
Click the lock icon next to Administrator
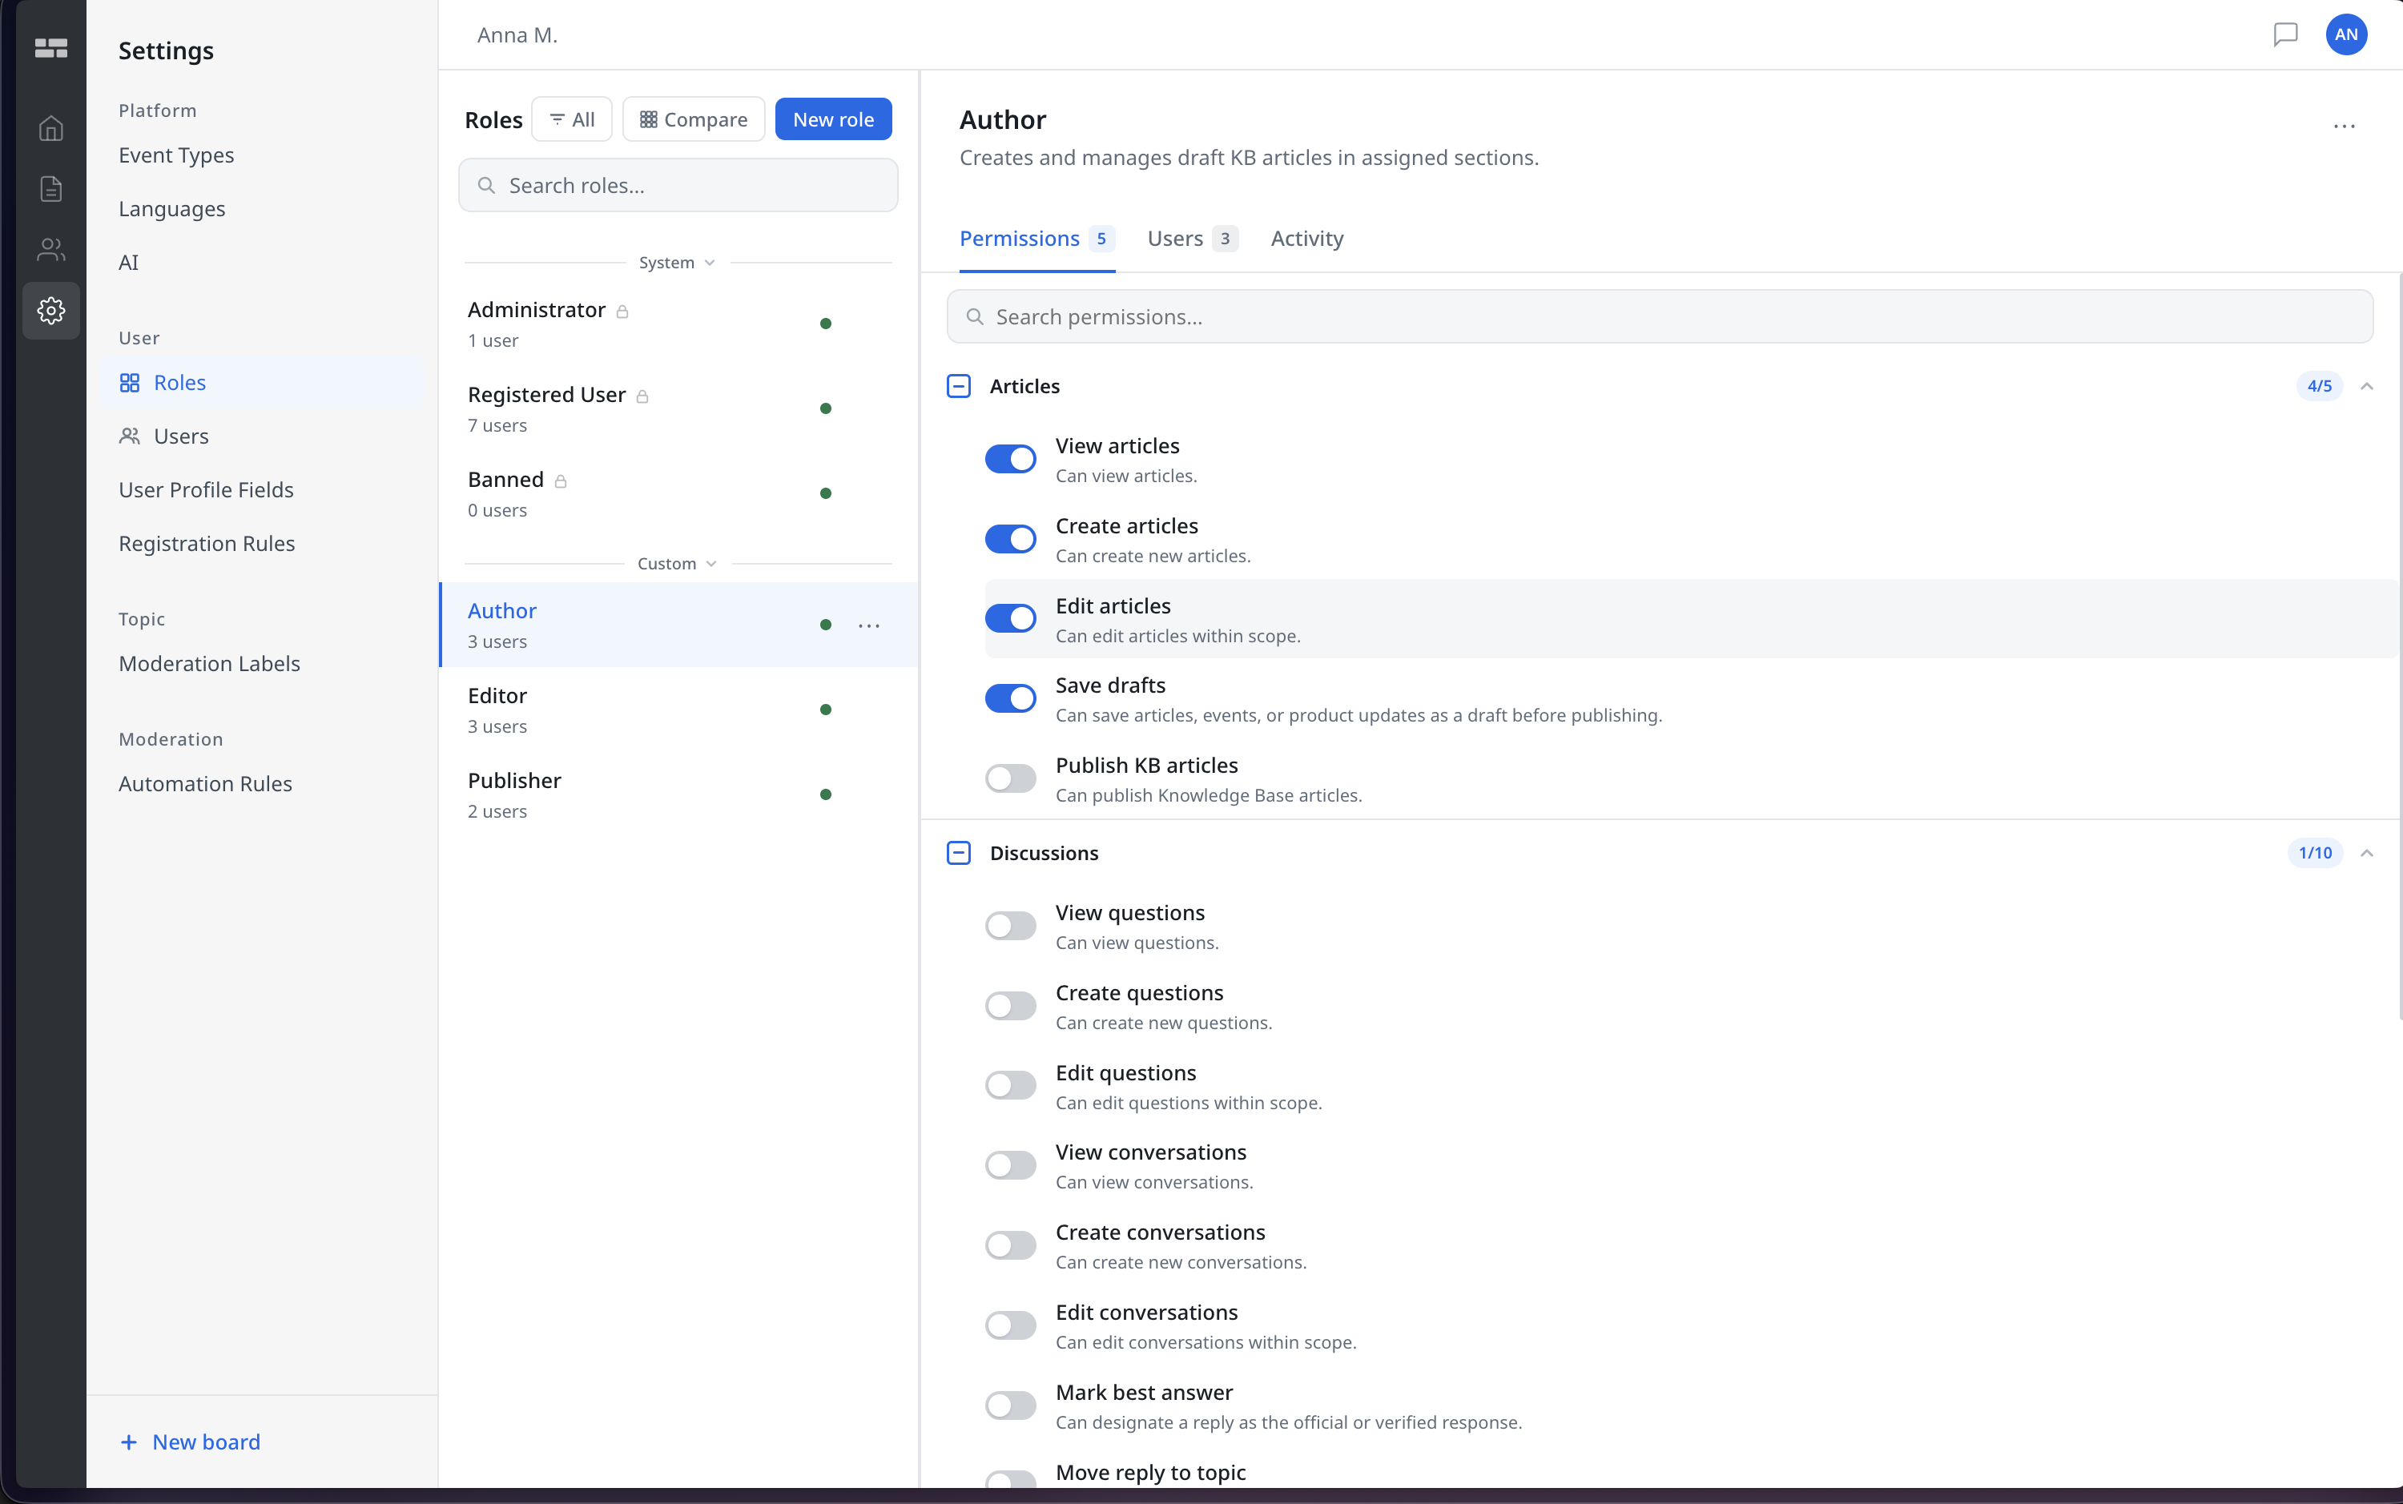pos(622,312)
